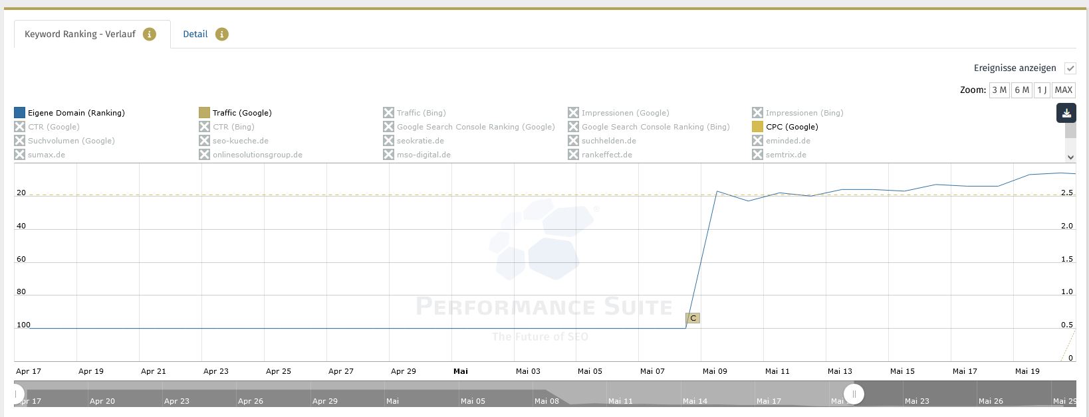Toggle Traffic (Google) series
Viewport: 1089px width, 417px height.
pyautogui.click(x=235, y=113)
